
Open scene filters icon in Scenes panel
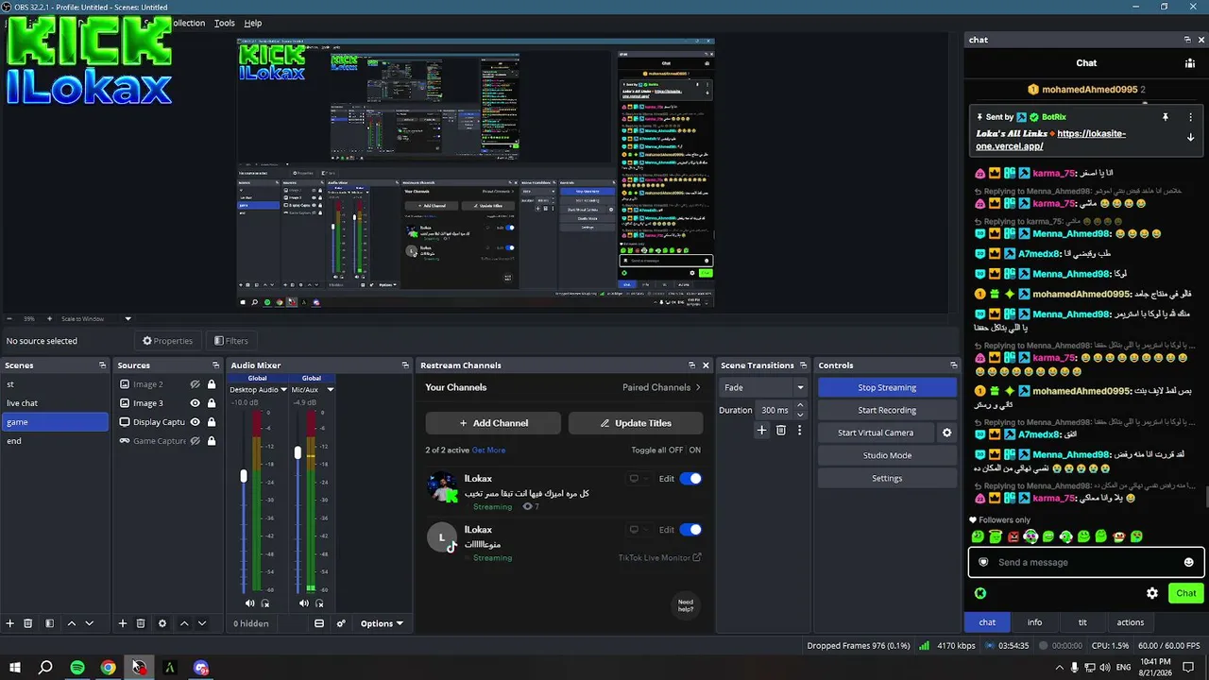click(49, 623)
